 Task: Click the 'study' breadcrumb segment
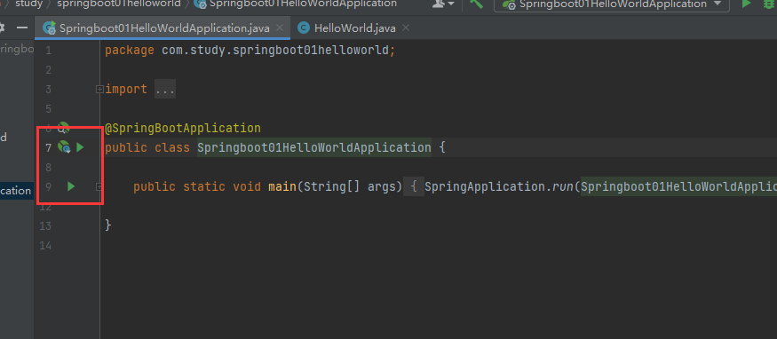point(28,4)
